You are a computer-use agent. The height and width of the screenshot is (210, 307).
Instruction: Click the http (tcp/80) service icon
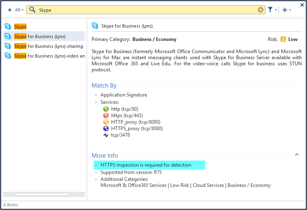click(106, 109)
